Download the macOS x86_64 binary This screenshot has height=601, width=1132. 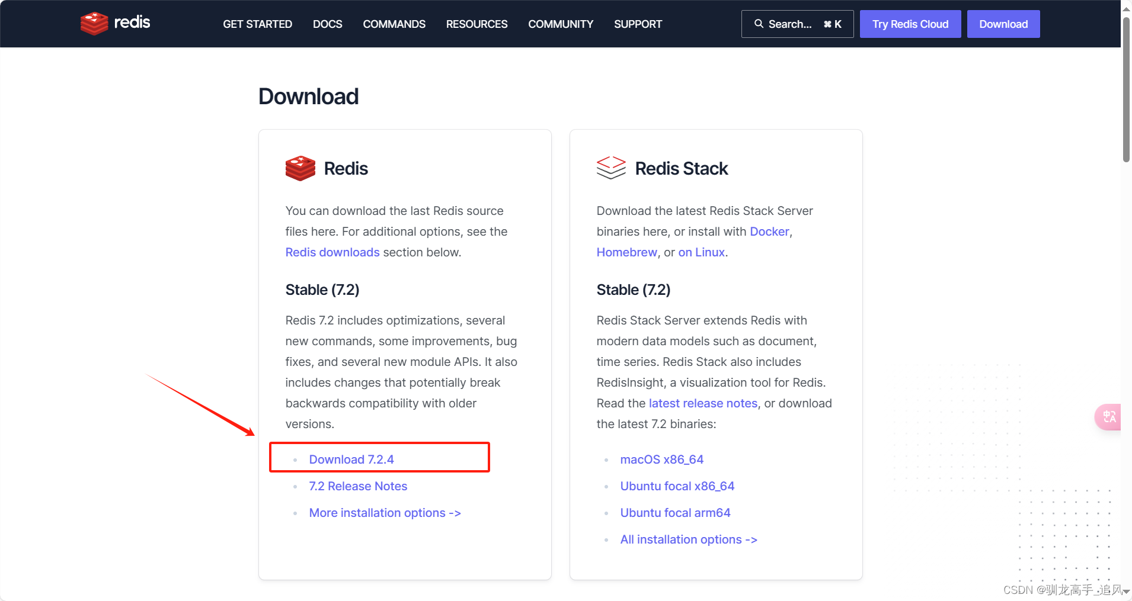[x=661, y=459]
